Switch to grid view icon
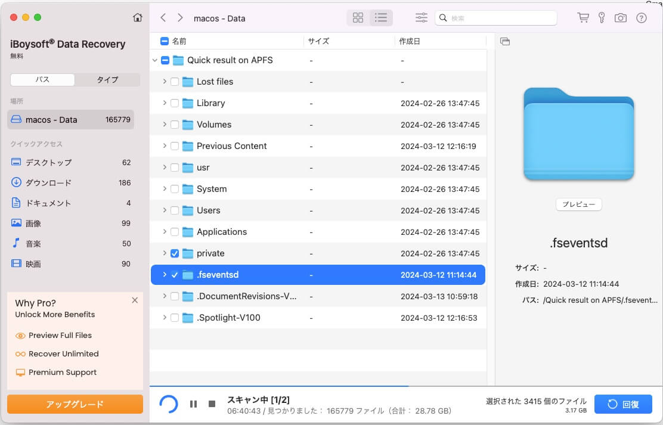Screen dimensions: 663x425 (358, 18)
